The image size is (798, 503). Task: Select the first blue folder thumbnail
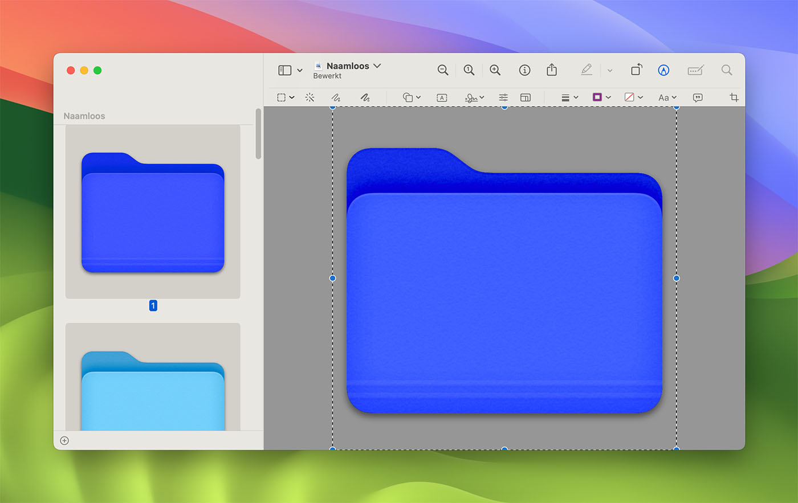(152, 212)
